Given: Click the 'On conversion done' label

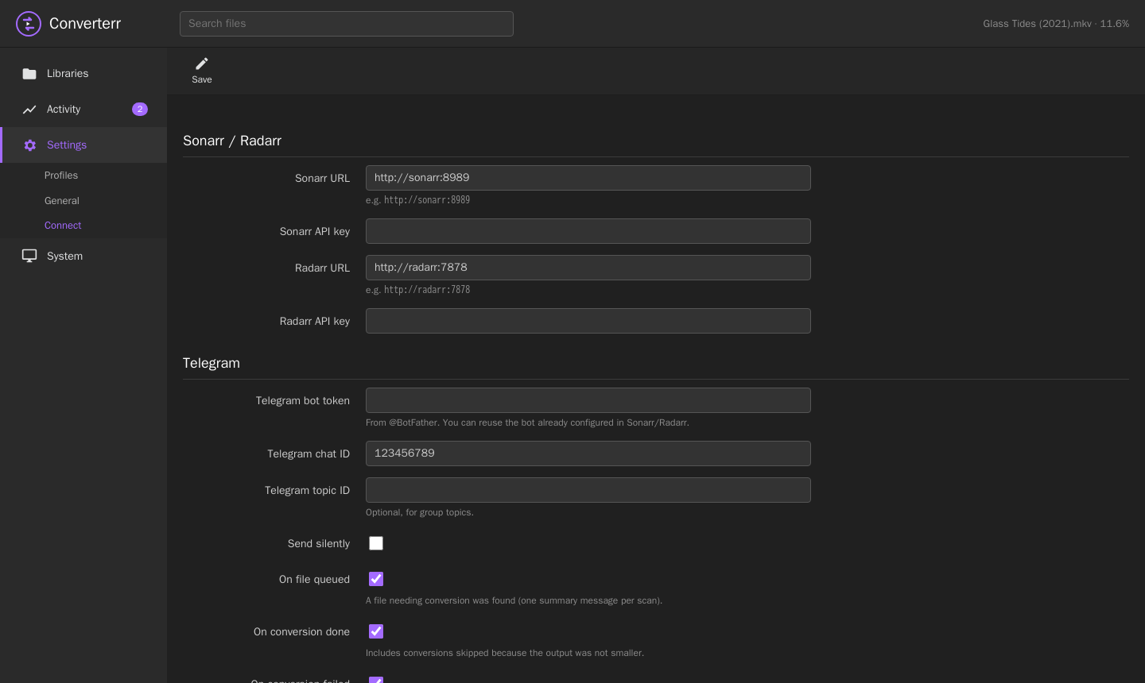Looking at the screenshot, I should 301,631.
